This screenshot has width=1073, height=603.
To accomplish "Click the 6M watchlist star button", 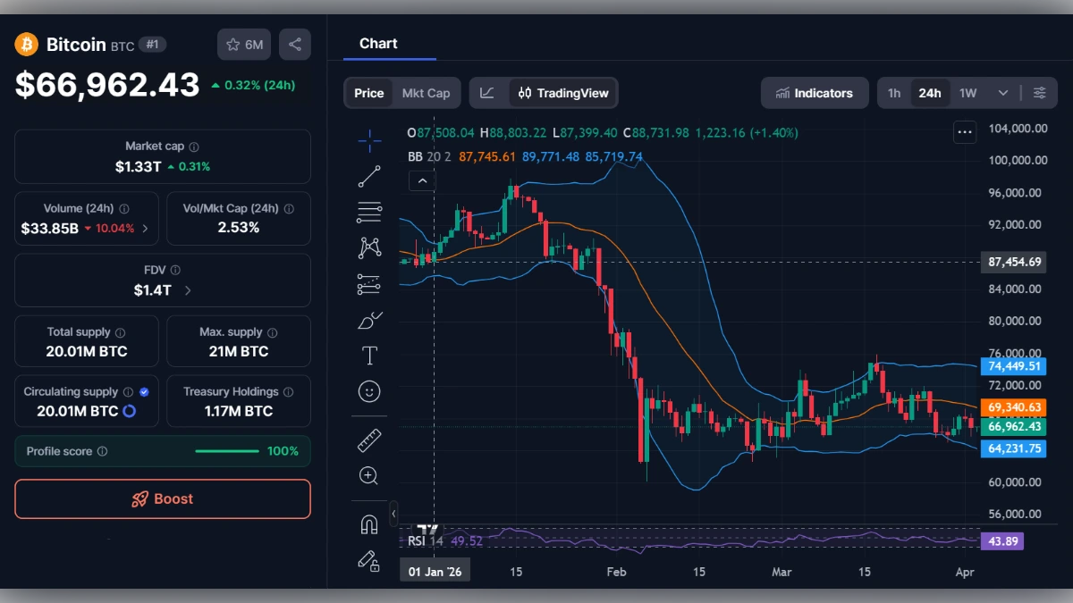I will pos(243,44).
